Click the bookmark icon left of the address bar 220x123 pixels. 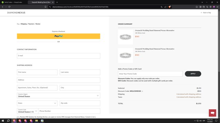click(45, 7)
